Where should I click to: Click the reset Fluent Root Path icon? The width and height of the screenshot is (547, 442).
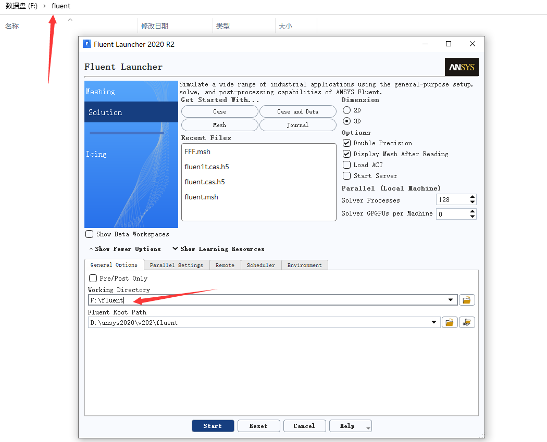point(467,322)
